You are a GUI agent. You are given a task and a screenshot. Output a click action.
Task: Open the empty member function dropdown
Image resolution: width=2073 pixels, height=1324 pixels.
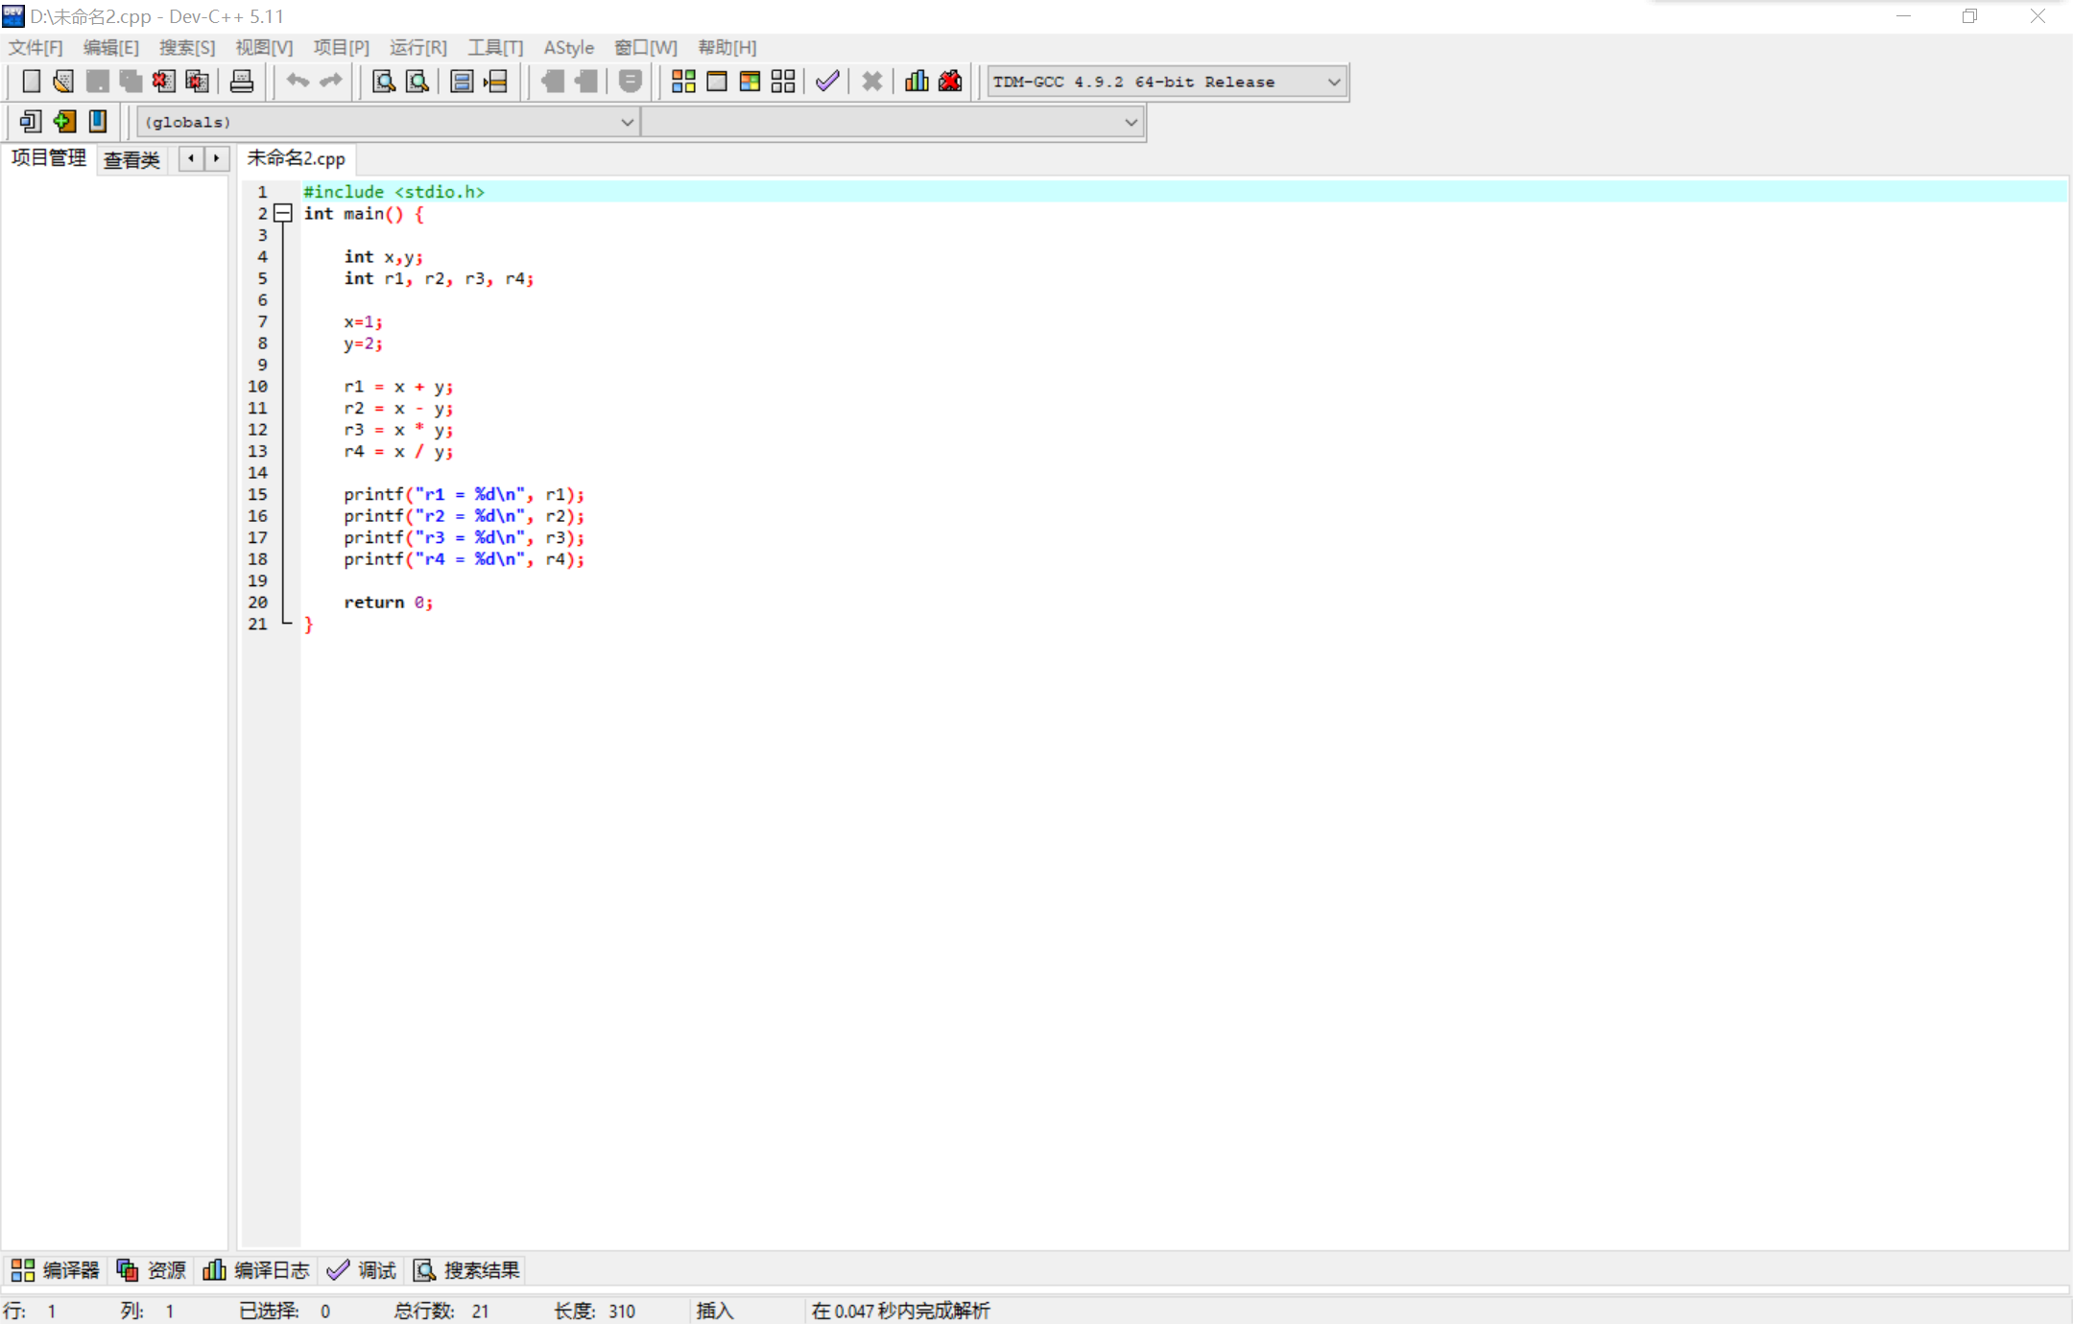(x=1131, y=122)
